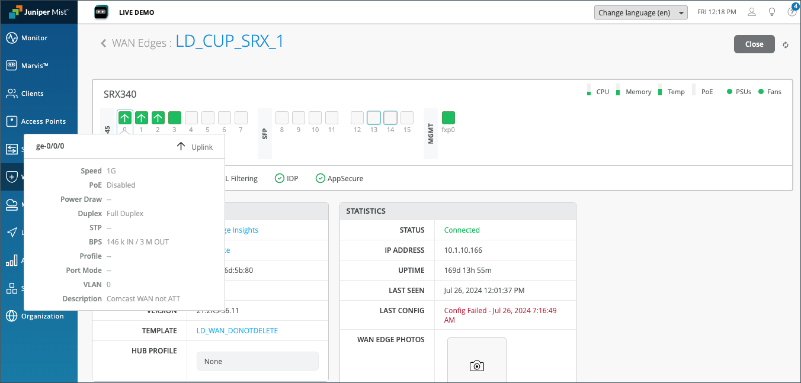Select port 13 on front panel
This screenshot has height=383, width=801.
pyautogui.click(x=373, y=118)
